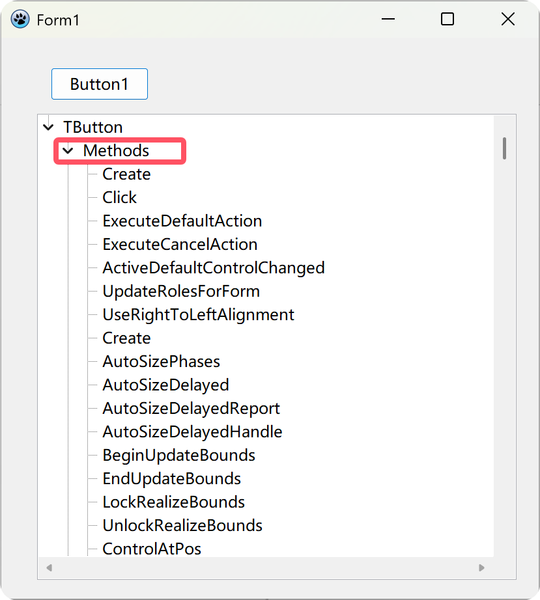The width and height of the screenshot is (540, 600).
Task: Click the vertical scrollbar thumb
Action: (504, 148)
